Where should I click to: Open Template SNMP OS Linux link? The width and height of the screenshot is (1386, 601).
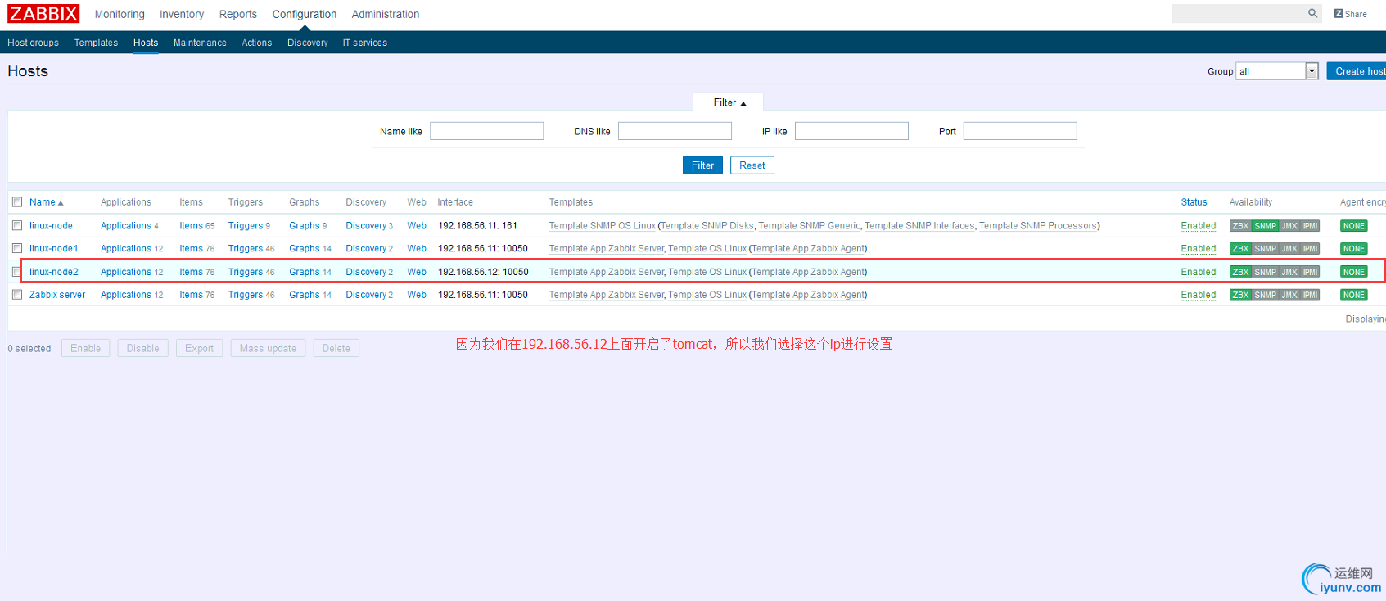[x=602, y=226]
